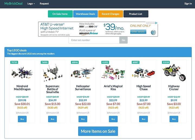
Task: Click Offer details button in AT&T ad
Action: coord(138,32)
